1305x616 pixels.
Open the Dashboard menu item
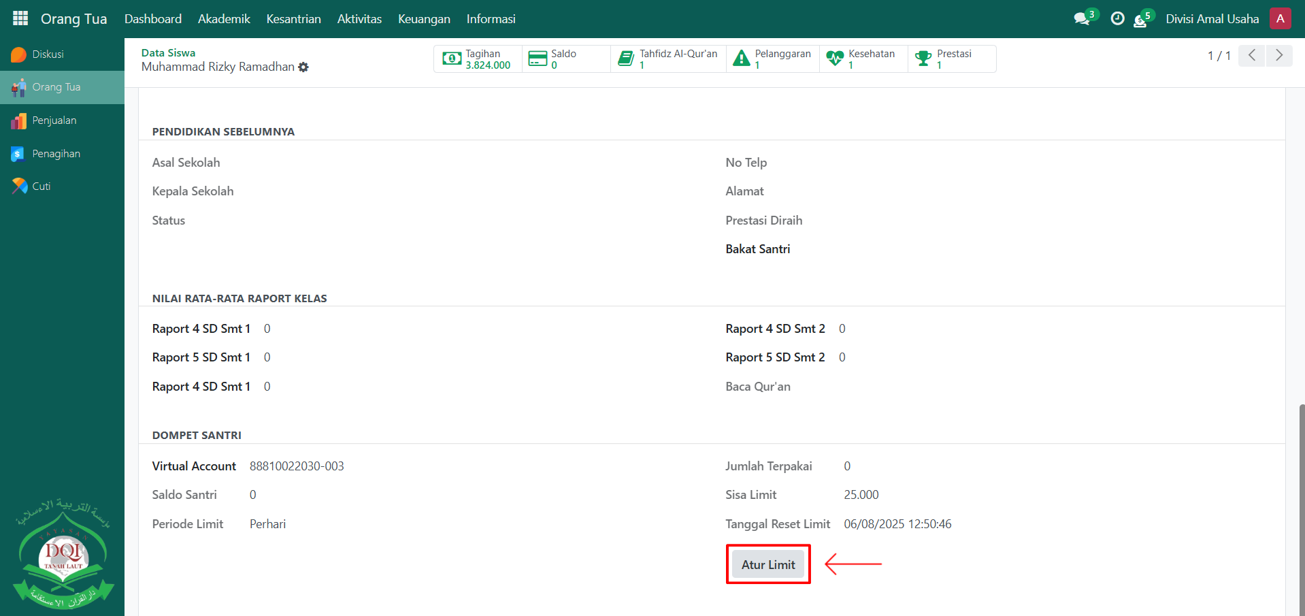[x=153, y=19]
